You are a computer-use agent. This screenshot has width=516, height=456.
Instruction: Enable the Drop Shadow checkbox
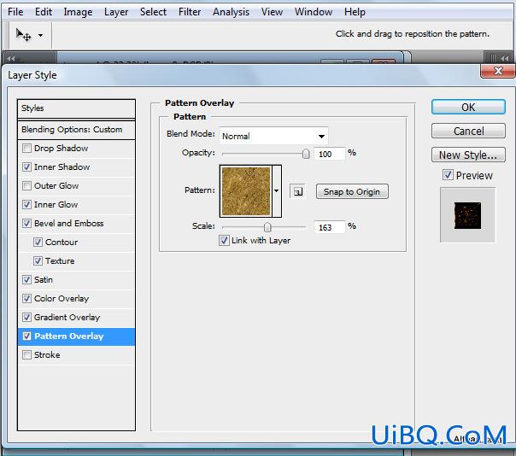[x=26, y=149]
